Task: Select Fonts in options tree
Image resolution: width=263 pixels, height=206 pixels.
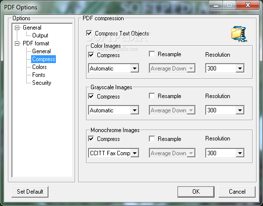Action: tap(39, 75)
